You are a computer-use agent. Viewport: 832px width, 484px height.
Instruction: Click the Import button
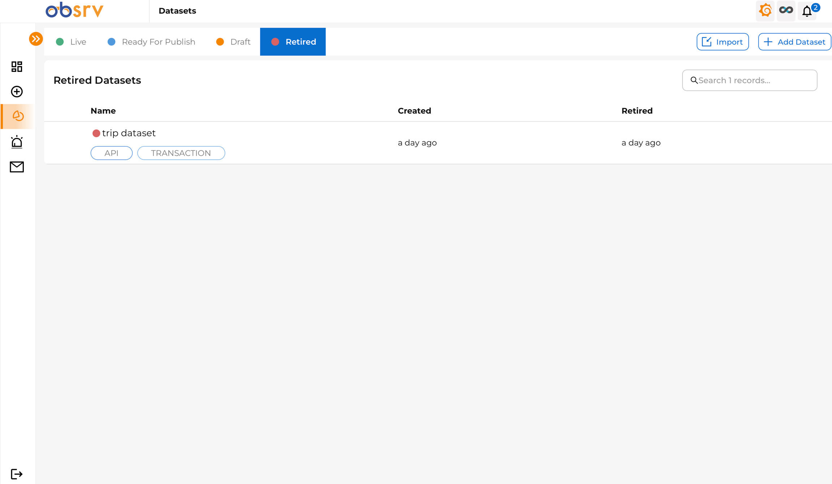pyautogui.click(x=722, y=42)
